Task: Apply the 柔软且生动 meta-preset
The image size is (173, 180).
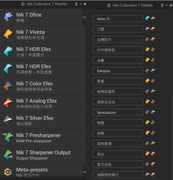Action: tap(118, 102)
